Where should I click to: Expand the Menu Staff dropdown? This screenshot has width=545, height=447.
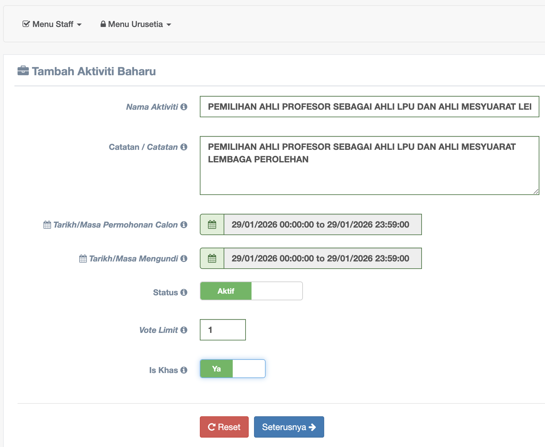pos(52,24)
